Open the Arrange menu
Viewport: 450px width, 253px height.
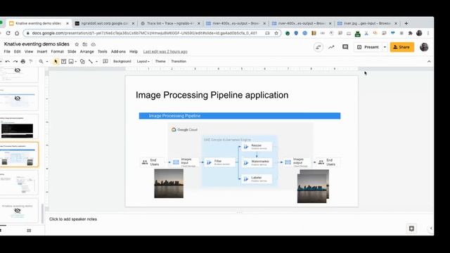(87, 51)
